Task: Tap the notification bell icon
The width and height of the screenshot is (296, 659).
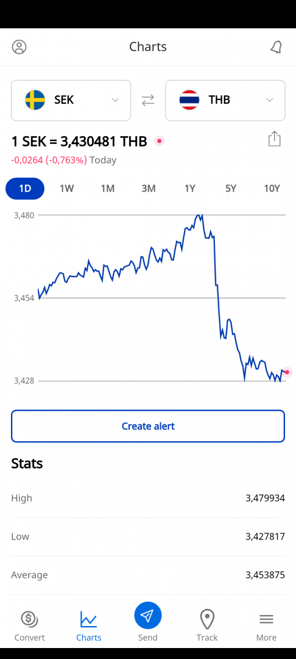Action: click(x=276, y=47)
